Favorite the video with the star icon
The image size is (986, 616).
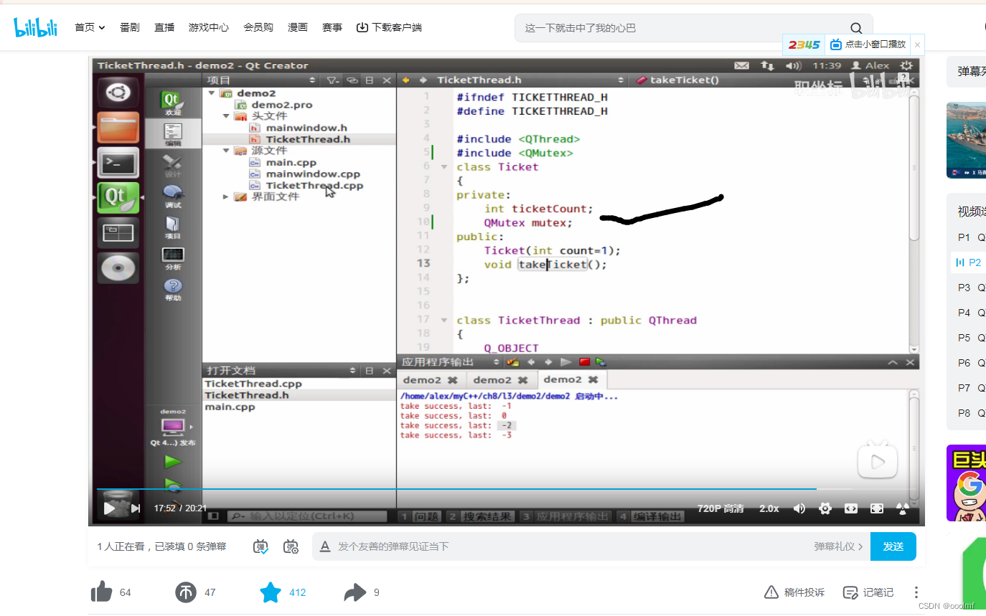pyautogui.click(x=271, y=592)
